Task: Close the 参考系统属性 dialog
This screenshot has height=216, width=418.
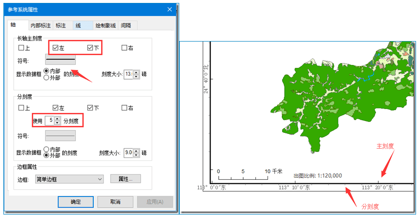Action: pyautogui.click(x=169, y=10)
